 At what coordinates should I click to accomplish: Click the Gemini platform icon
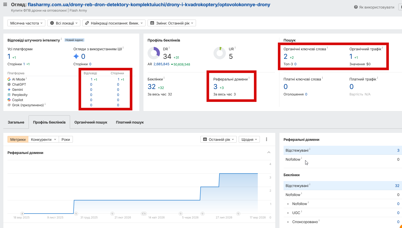point(9,89)
